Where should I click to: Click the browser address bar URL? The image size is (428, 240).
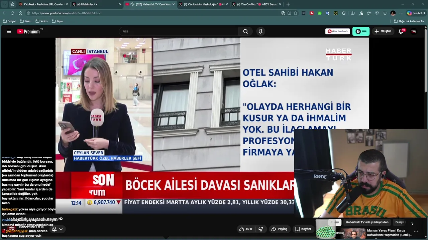click(x=67, y=13)
